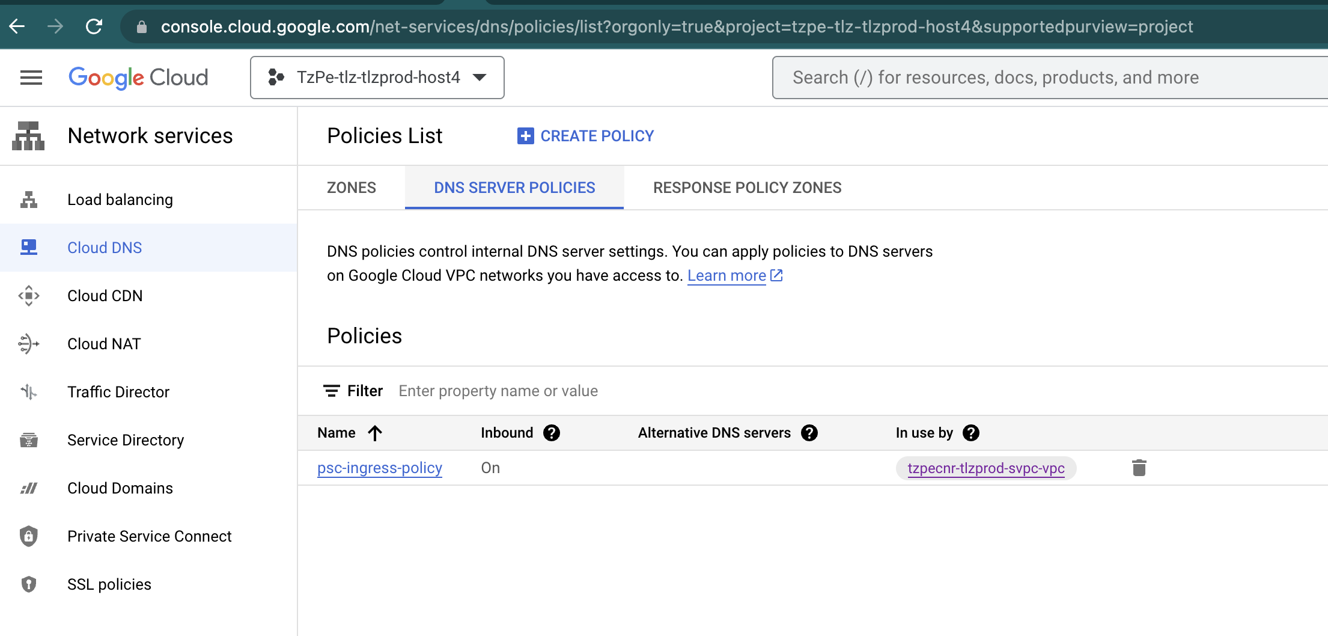The height and width of the screenshot is (636, 1328).
Task: Switch to the ZONES tab
Action: (x=351, y=187)
